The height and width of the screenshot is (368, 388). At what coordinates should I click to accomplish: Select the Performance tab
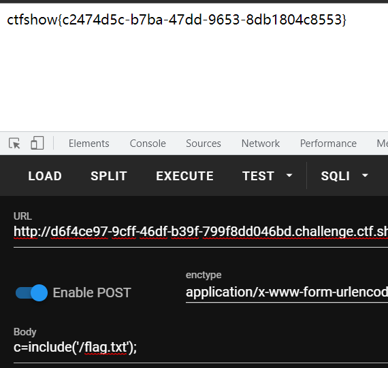pos(328,144)
